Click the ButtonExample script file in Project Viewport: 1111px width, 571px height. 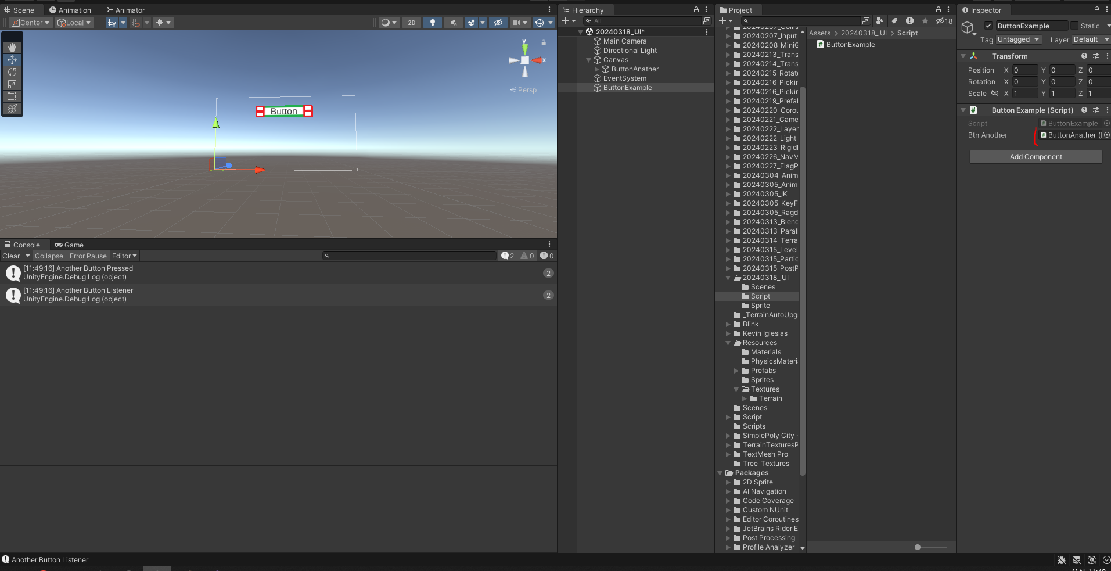tap(846, 45)
